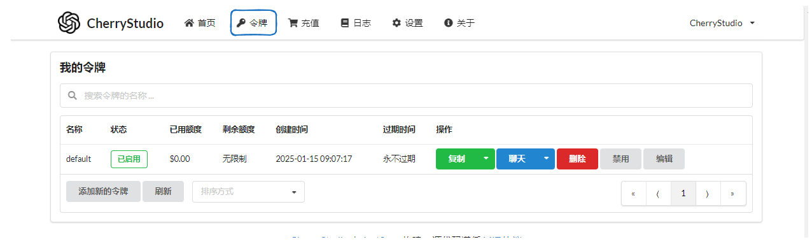Click the 我的令牌 heading

pos(83,68)
